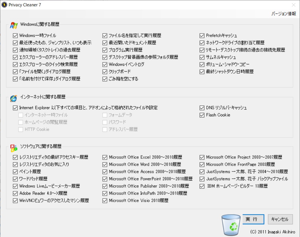Click the recycle bin icon near 実行
This screenshot has width=300, height=237.
coord(231,225)
